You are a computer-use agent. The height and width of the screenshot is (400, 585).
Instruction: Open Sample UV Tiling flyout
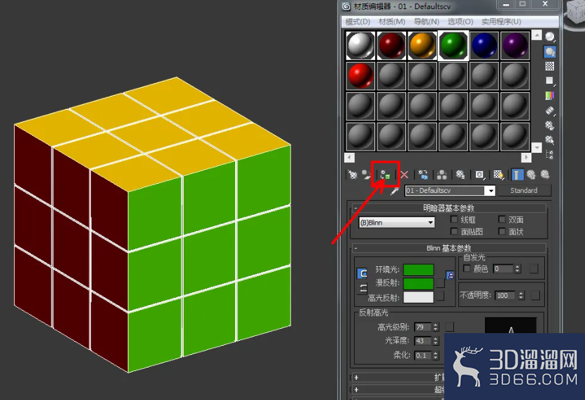550,80
